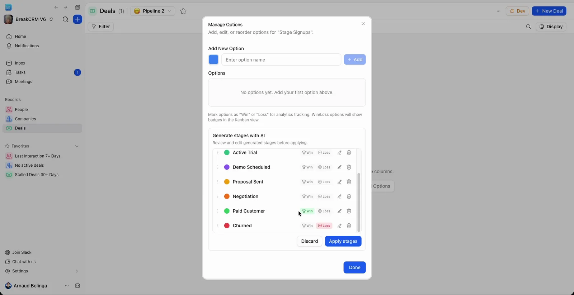Delete the Active Trial stage
The height and width of the screenshot is (295, 574).
(x=349, y=153)
